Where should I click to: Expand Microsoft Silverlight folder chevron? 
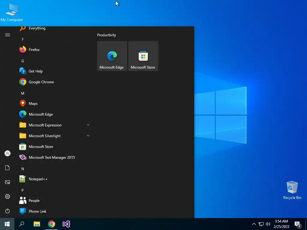tap(88, 136)
